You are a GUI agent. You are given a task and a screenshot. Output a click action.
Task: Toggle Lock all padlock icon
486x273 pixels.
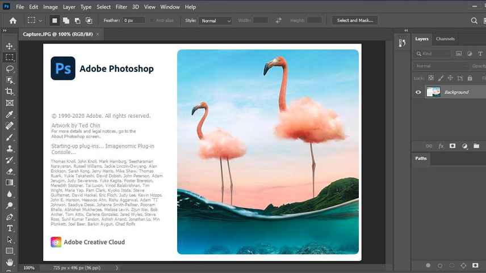click(470, 78)
